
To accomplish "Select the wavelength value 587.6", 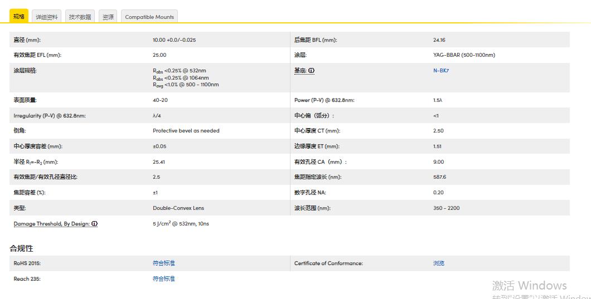I will pyautogui.click(x=439, y=177).
